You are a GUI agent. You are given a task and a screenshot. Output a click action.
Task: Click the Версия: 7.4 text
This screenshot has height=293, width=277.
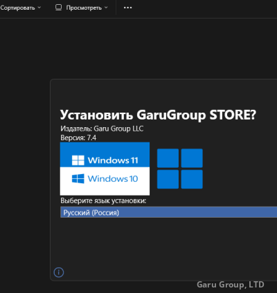point(78,138)
